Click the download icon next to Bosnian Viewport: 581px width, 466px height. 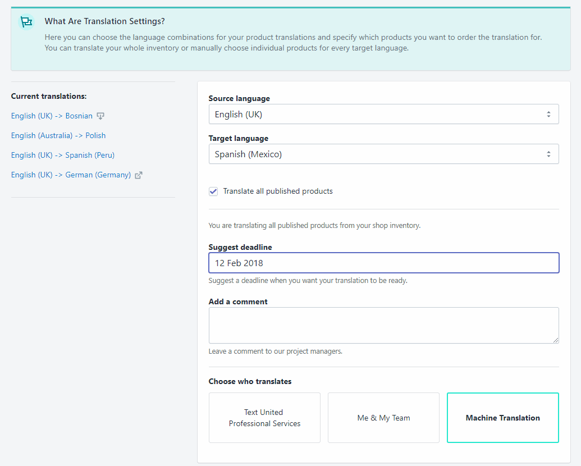(x=100, y=116)
